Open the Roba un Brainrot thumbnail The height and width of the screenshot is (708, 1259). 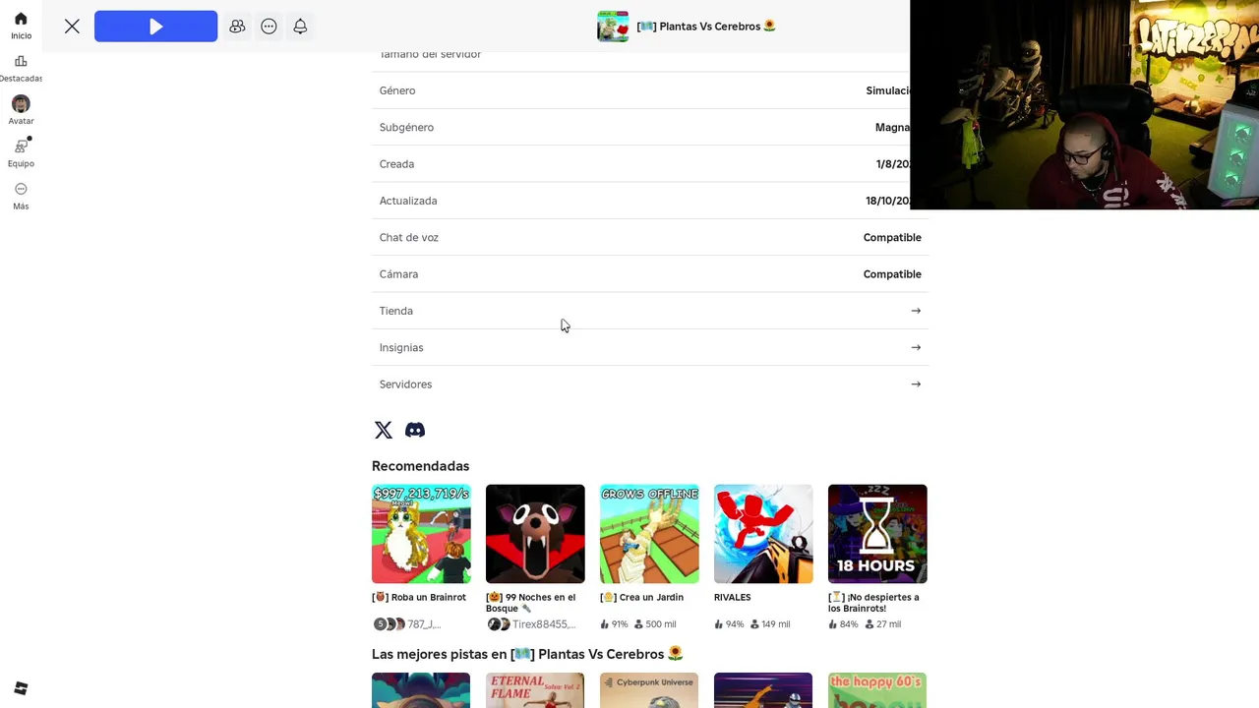point(421,534)
